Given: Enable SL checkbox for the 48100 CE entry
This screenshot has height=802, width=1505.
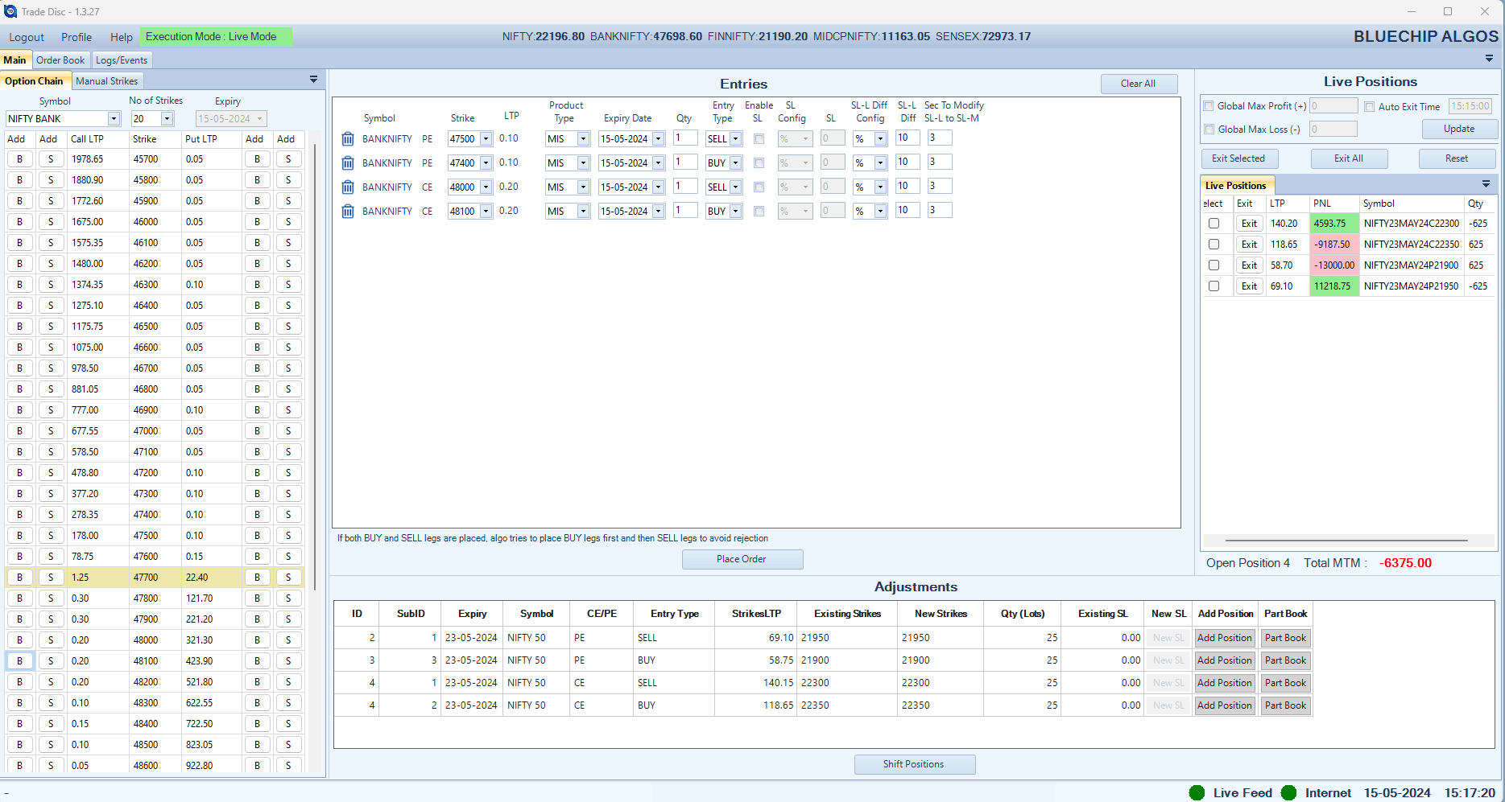Looking at the screenshot, I should click(x=759, y=212).
